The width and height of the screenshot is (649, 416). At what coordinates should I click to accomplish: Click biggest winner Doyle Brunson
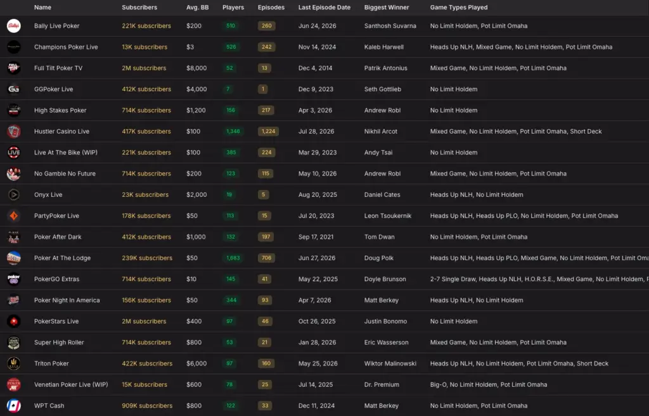click(385, 279)
